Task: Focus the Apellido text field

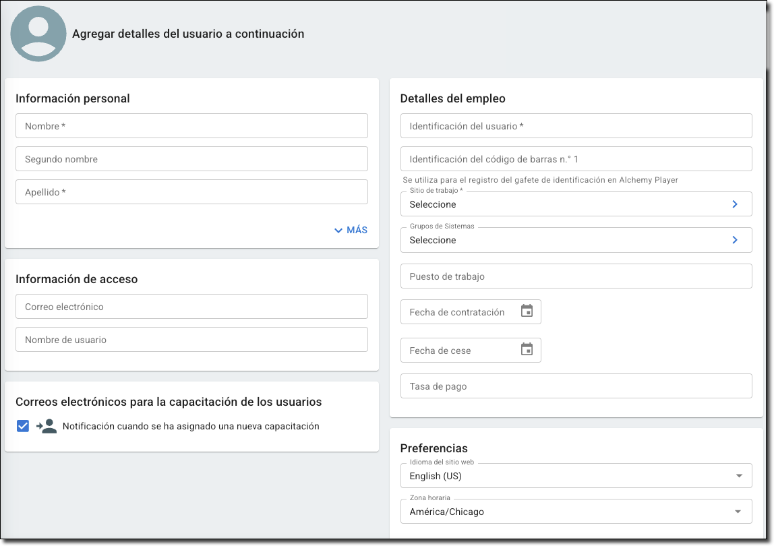Action: click(x=191, y=192)
